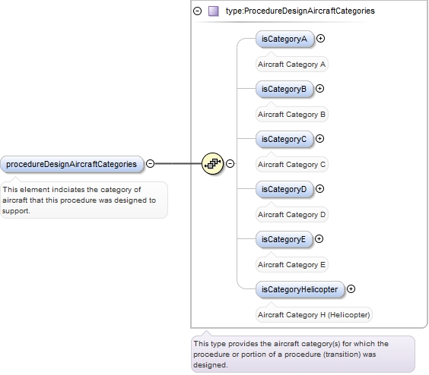Click the sequence compositor icon

pyautogui.click(x=212, y=164)
